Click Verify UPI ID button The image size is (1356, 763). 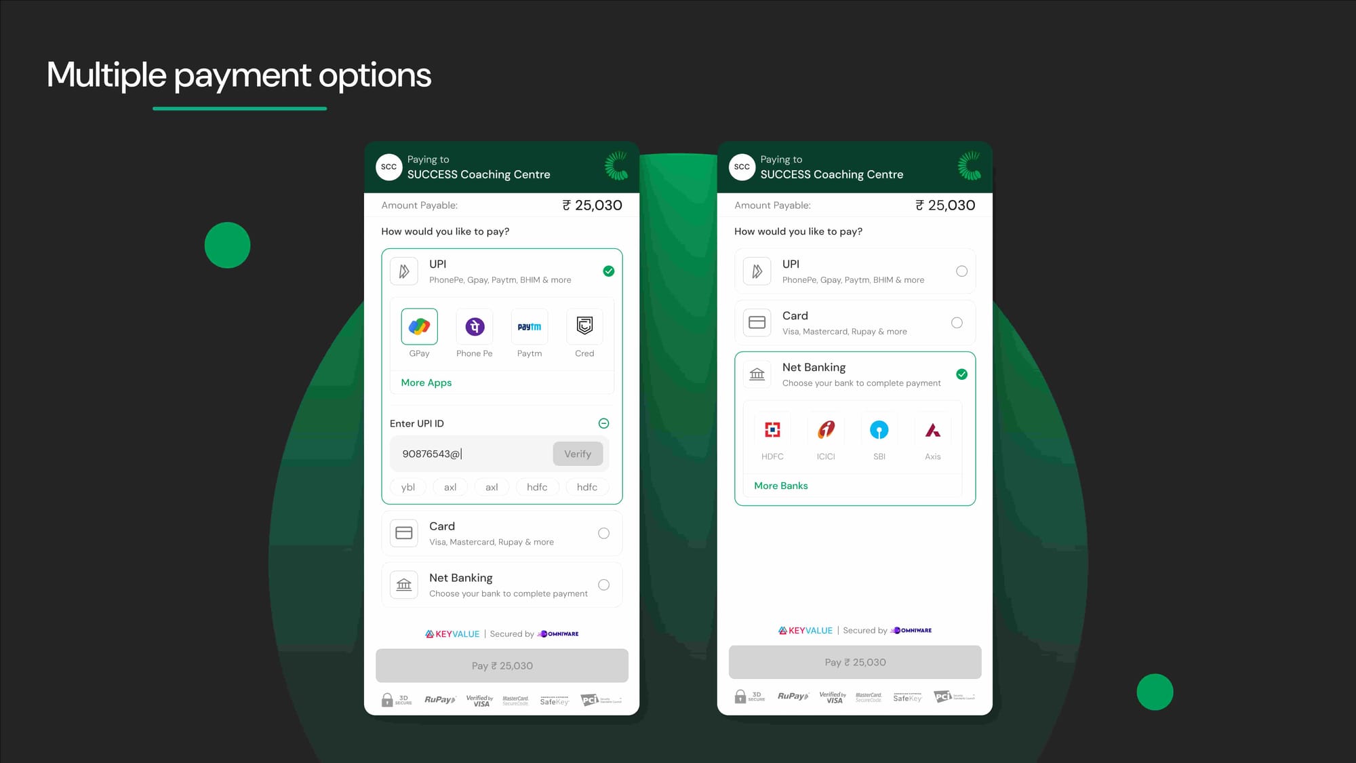[578, 454]
